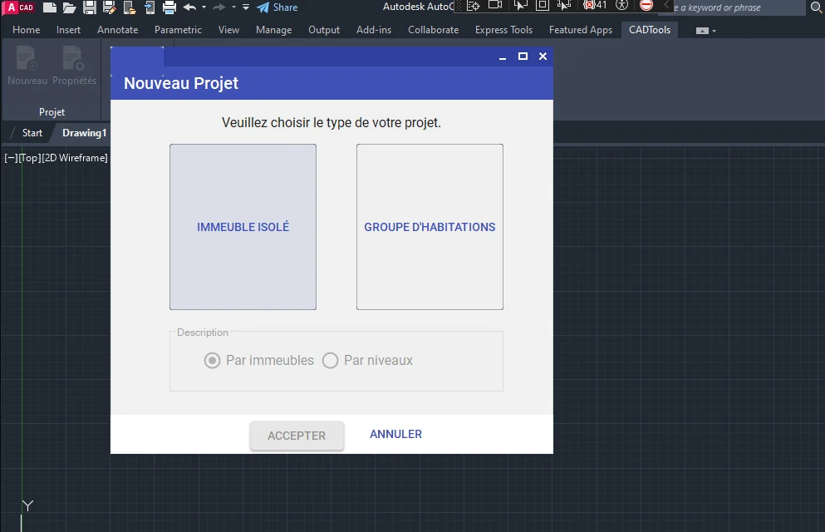Open the ribbon display options dropdown arrow

coord(714,31)
